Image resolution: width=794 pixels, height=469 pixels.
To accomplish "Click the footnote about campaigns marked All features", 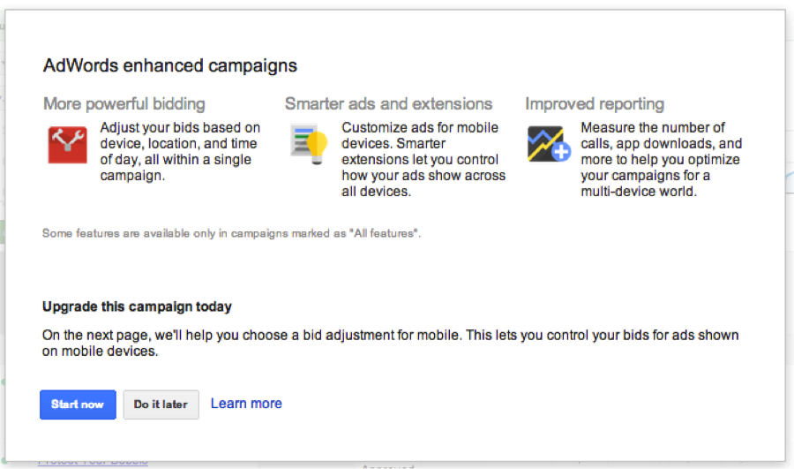I will (231, 233).
